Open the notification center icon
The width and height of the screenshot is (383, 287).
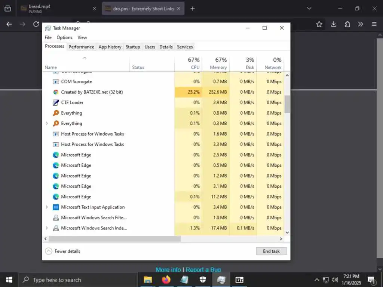(x=371, y=280)
